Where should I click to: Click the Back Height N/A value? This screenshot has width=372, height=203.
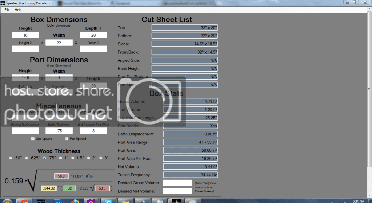(185, 69)
